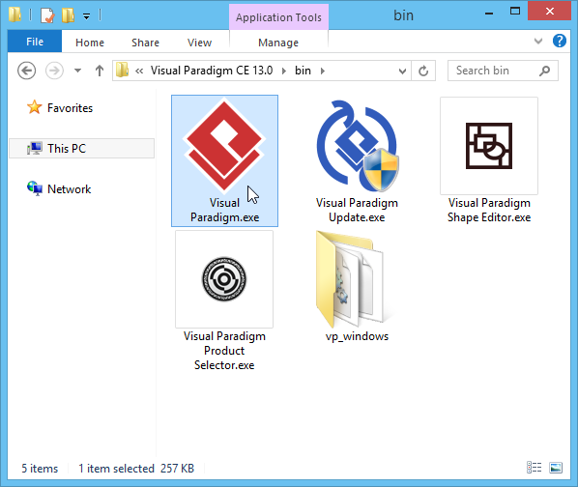
Task: Select the Visual Paradigm Product Selector.exe icon
Action: pyautogui.click(x=224, y=279)
